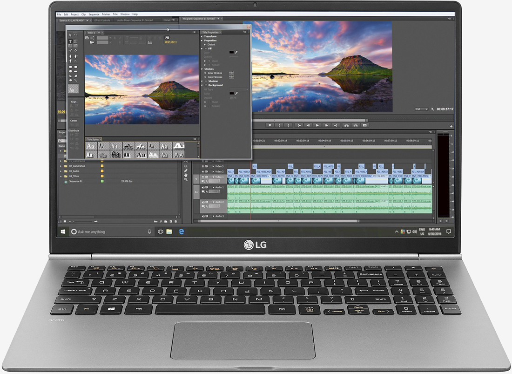Switch to Audio Mixer: Sequence 01 tab

pos(135,20)
